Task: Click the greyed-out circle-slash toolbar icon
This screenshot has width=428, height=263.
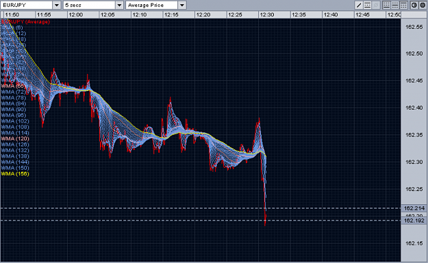Action: coord(375,5)
